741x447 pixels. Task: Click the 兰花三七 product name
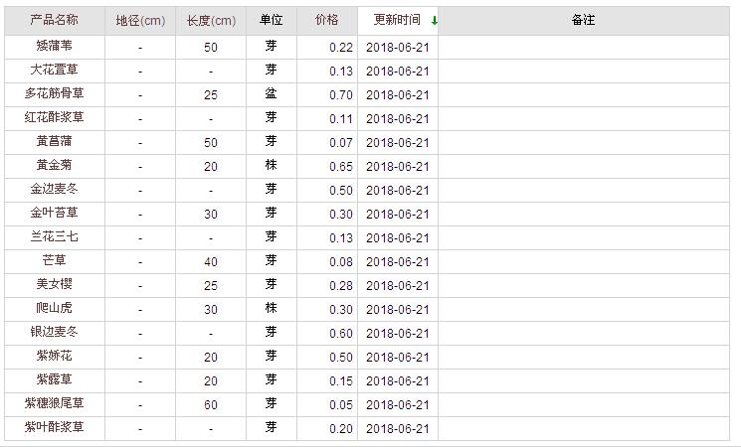pyautogui.click(x=54, y=237)
